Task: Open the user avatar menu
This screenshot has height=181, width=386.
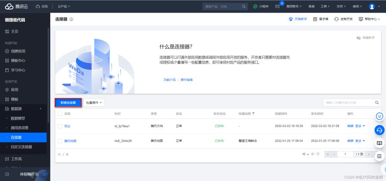Action: [x=372, y=7]
